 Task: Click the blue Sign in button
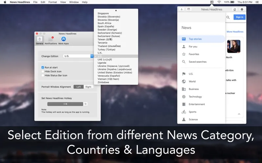[x=239, y=17]
